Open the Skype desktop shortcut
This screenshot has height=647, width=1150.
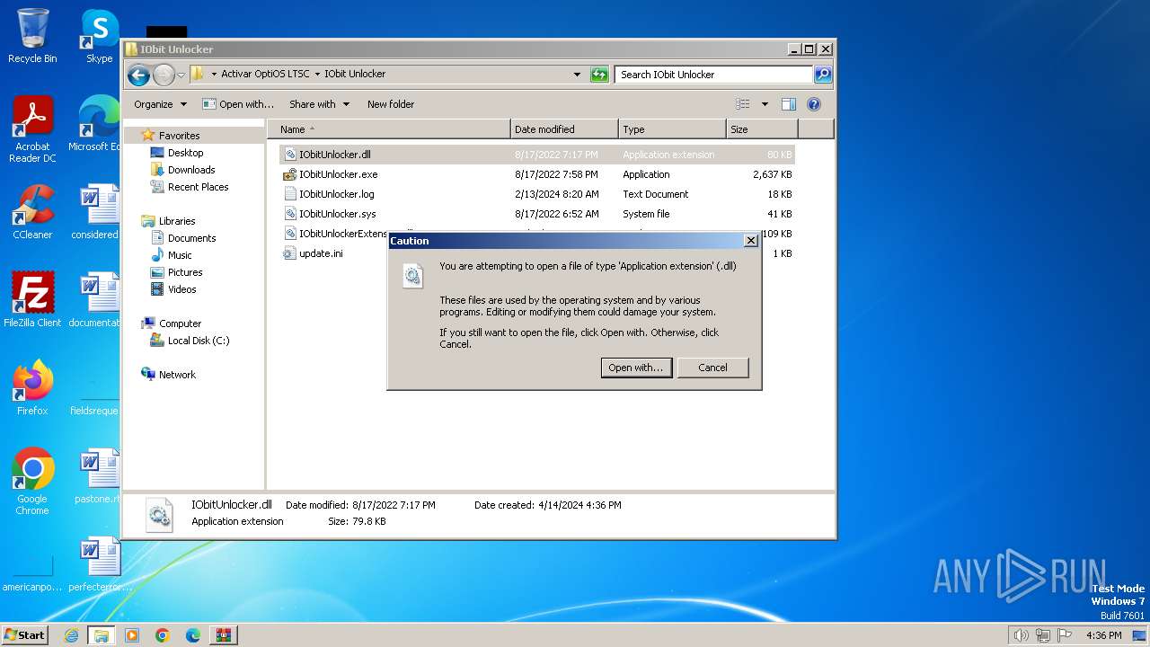99,36
